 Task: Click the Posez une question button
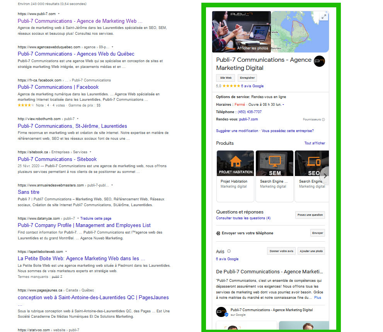tap(310, 215)
